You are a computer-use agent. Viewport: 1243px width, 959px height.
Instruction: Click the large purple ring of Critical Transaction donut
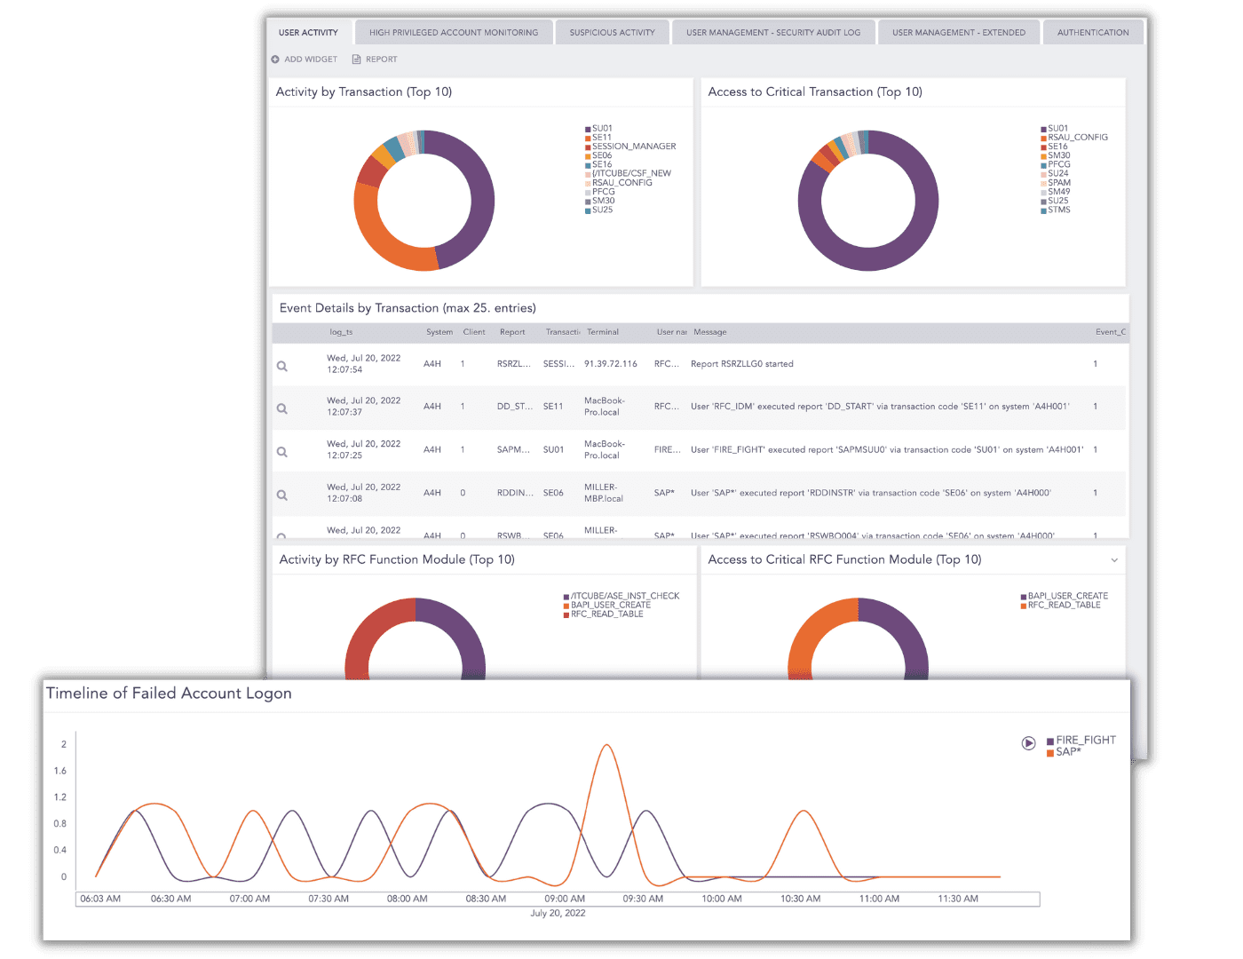click(x=868, y=258)
